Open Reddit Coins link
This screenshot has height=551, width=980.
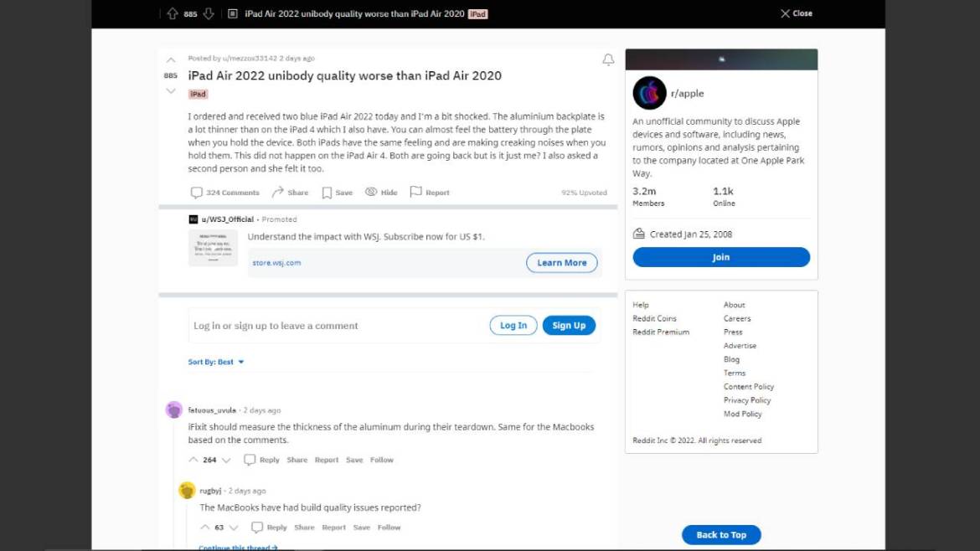point(654,318)
